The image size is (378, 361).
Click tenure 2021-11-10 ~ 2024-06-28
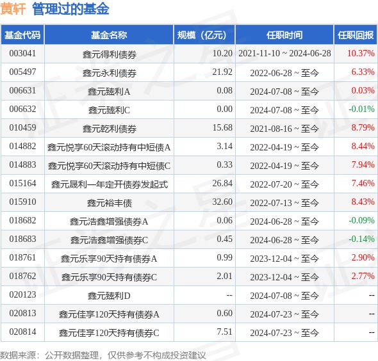pyautogui.click(x=284, y=53)
